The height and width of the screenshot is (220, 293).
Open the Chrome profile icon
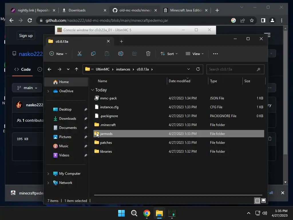(x=272, y=20)
